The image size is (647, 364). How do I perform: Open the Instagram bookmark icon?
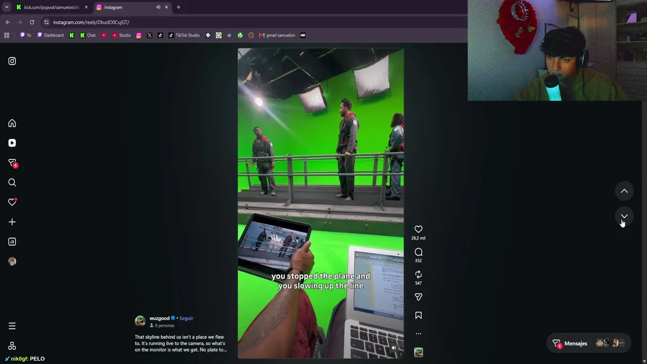point(138,35)
